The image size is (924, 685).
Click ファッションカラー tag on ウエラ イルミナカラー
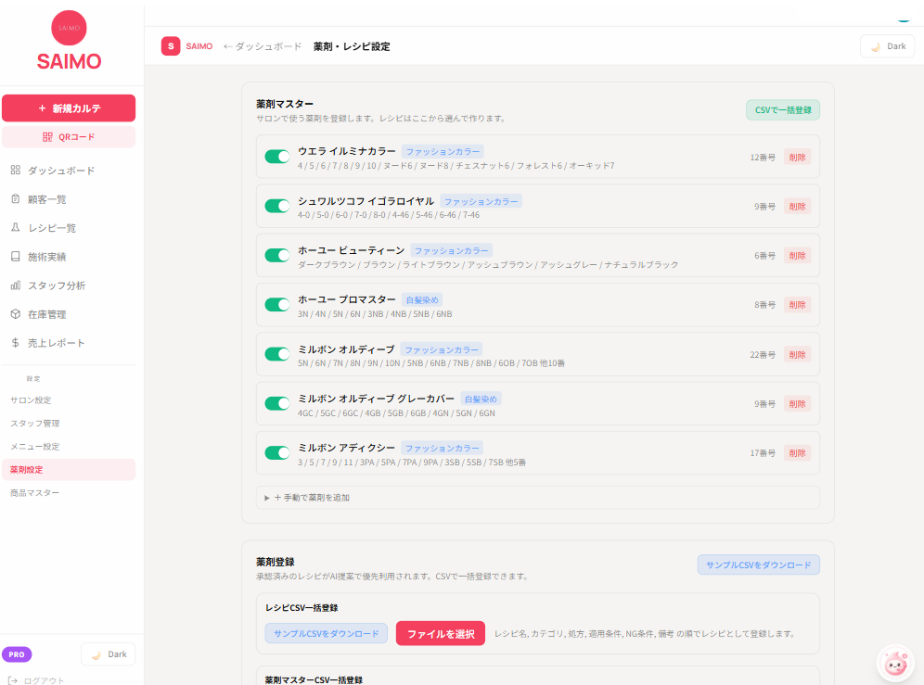tap(443, 151)
